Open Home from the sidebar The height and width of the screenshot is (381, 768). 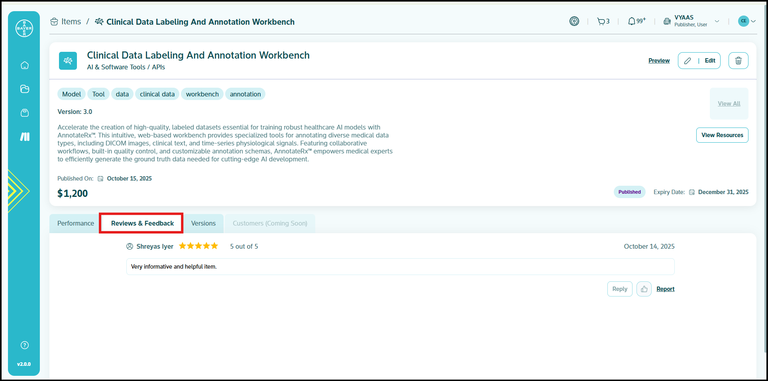[25, 65]
